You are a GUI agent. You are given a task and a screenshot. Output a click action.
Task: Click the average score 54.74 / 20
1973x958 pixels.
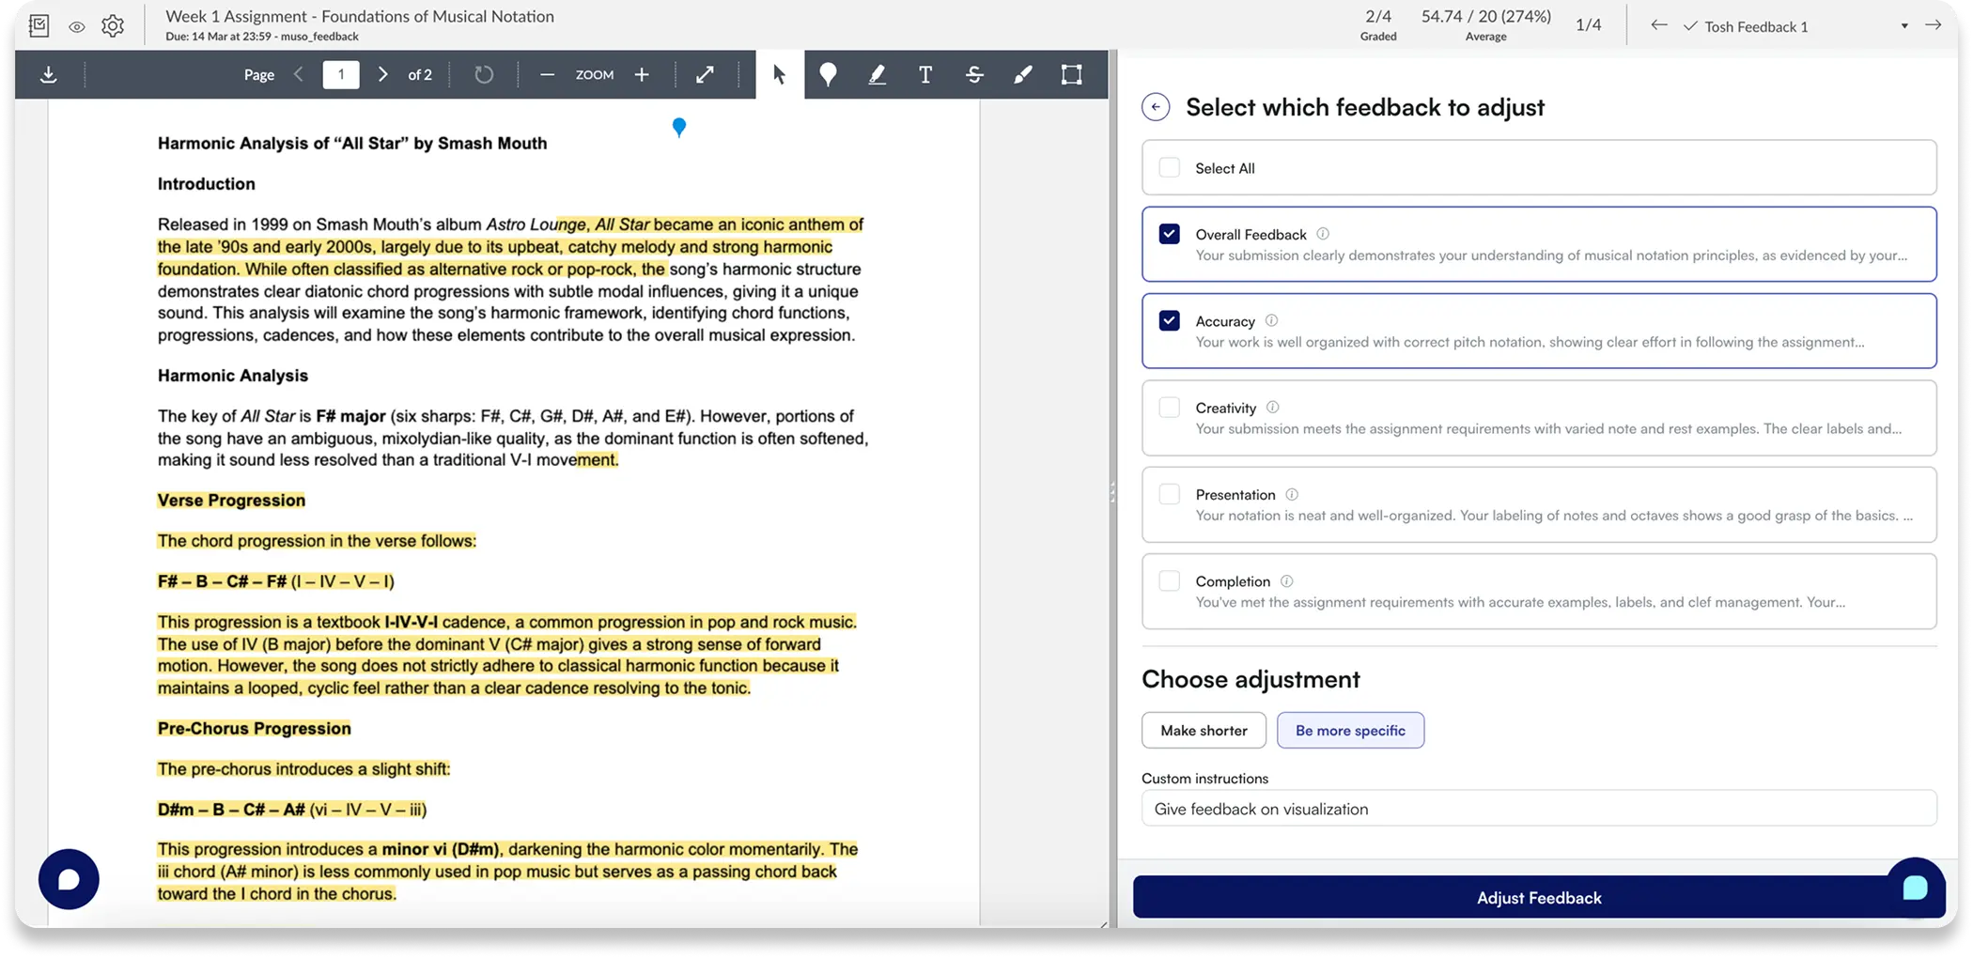coord(1485,25)
